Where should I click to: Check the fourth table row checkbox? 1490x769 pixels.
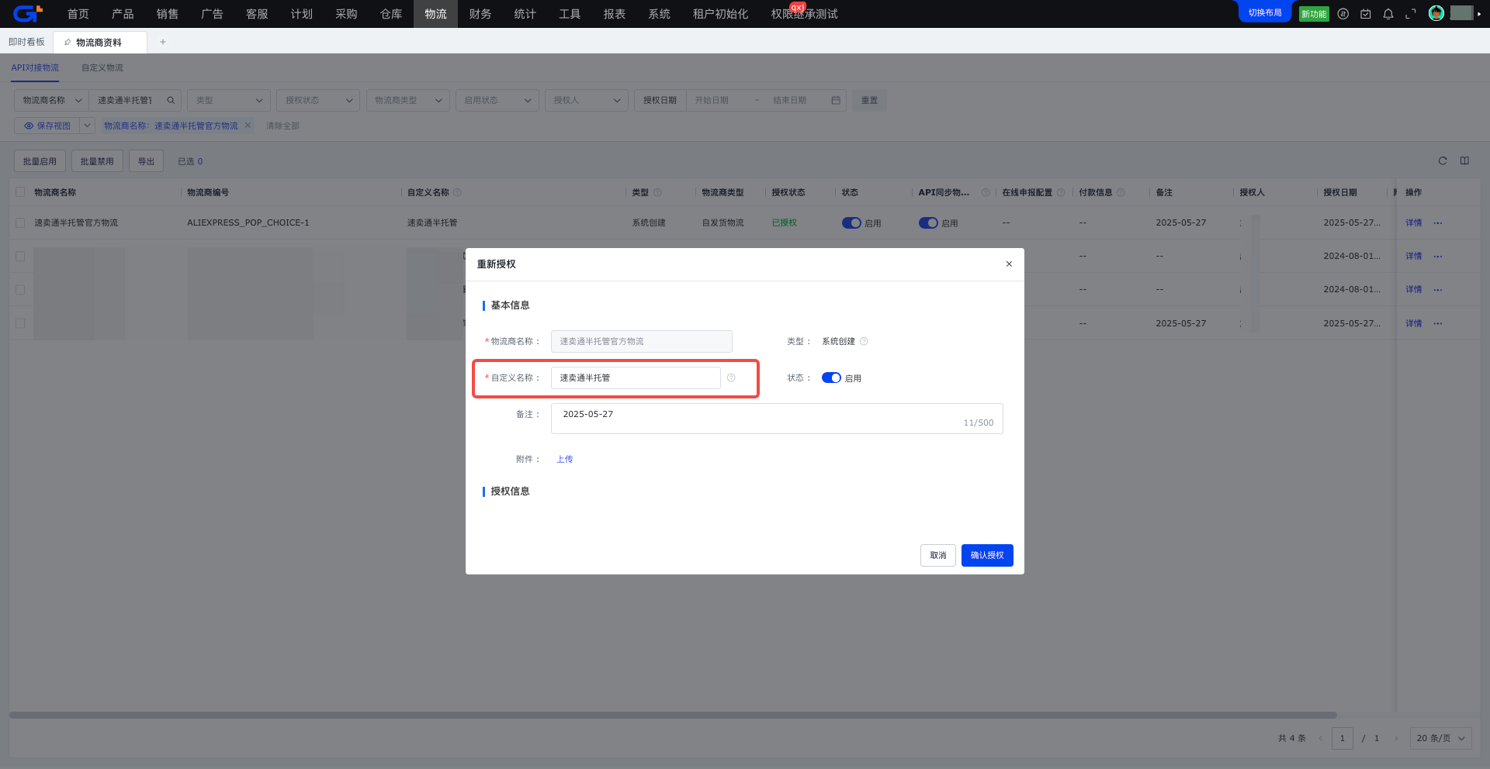pyautogui.click(x=20, y=323)
